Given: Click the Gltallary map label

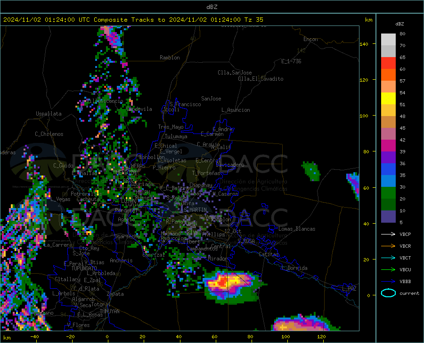Looking at the screenshot, I should 67,279.
